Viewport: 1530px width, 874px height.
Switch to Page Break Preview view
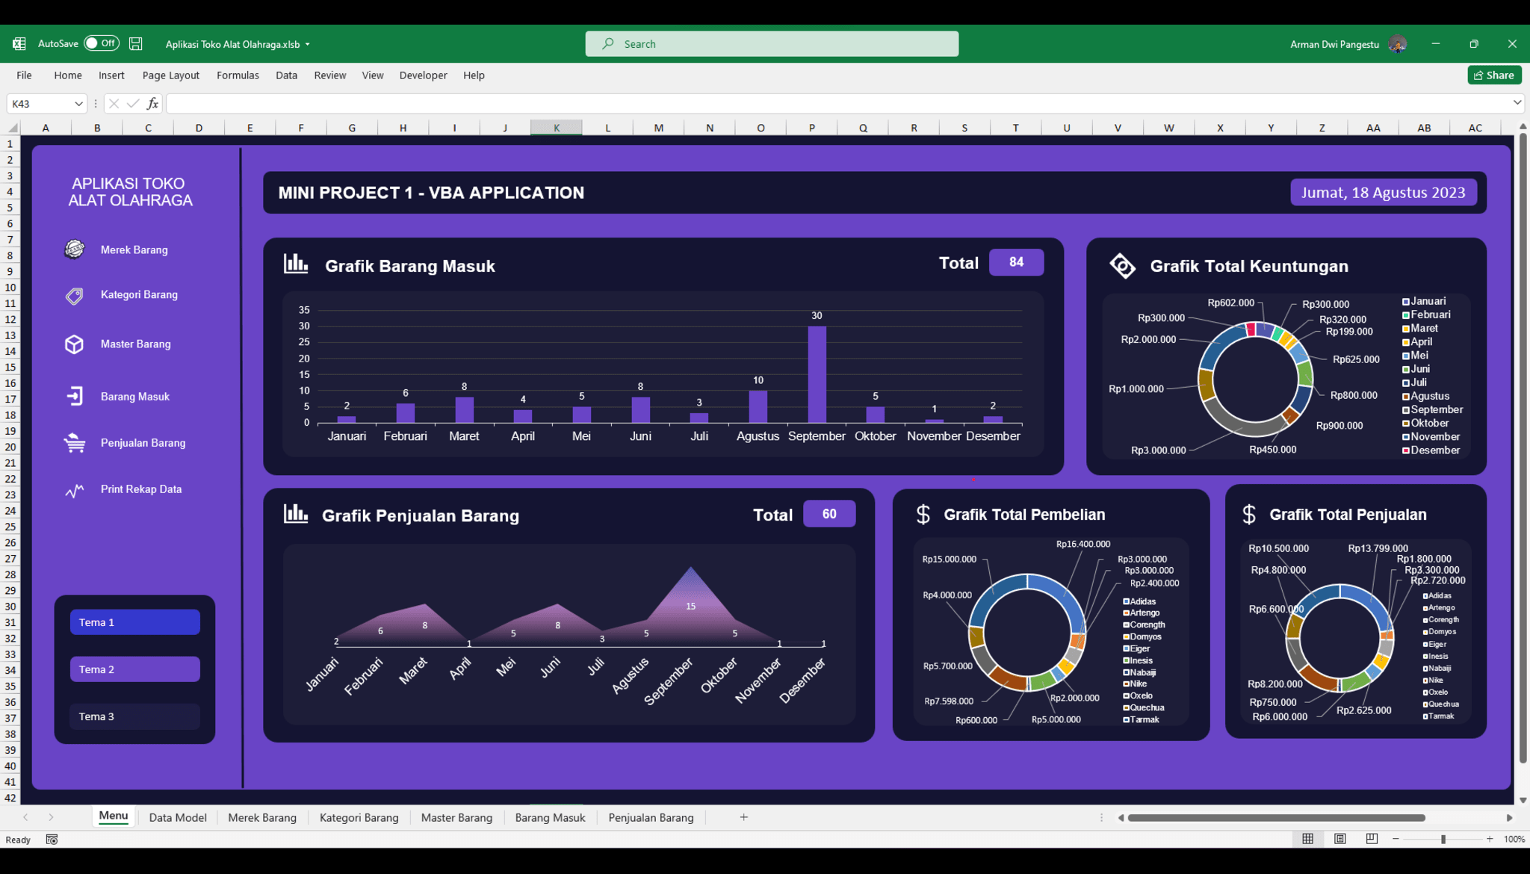tap(1372, 839)
